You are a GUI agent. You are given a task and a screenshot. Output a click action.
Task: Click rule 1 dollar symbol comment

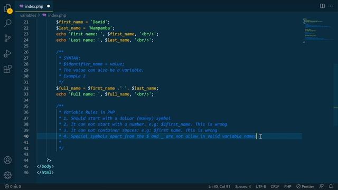point(115,118)
